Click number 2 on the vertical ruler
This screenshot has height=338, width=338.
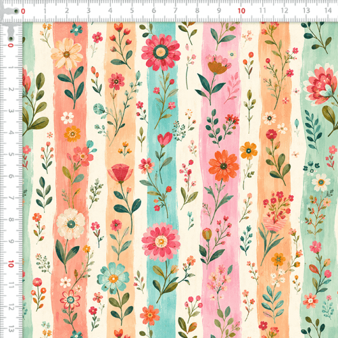tap(11, 89)
